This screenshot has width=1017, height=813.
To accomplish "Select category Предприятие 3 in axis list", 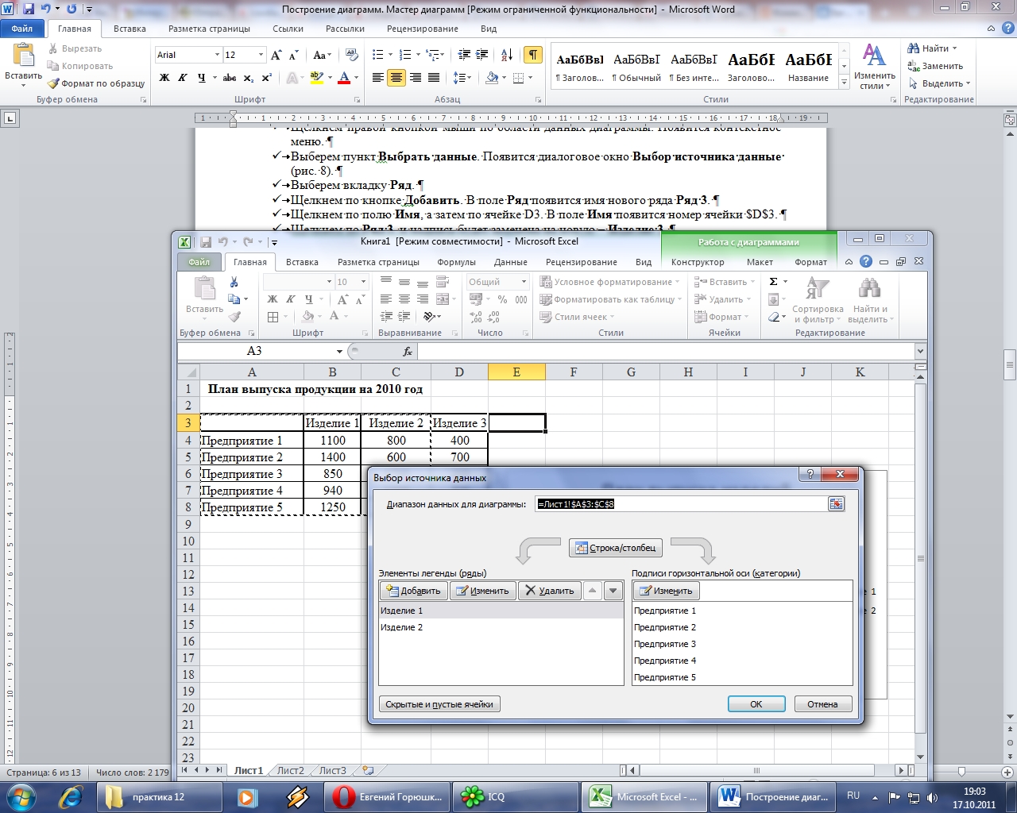I will pyautogui.click(x=742, y=644).
